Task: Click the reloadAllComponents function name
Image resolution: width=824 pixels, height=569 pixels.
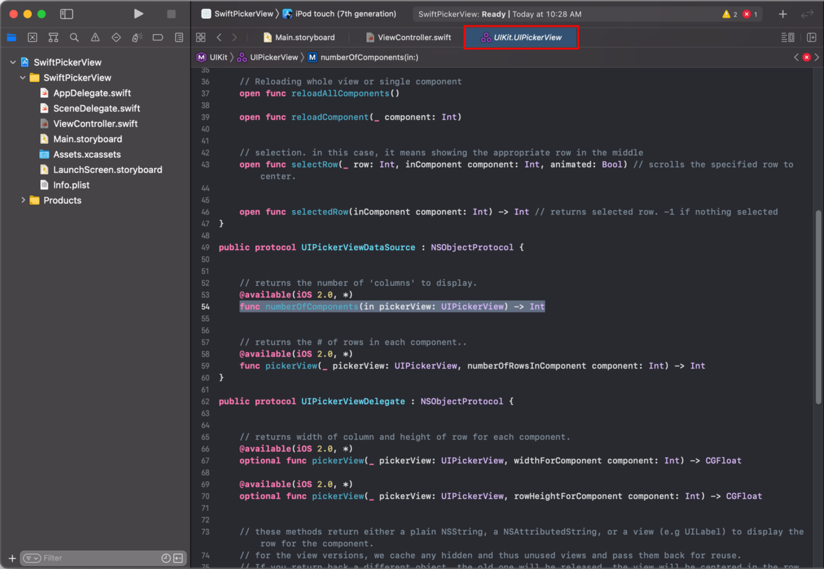Action: point(340,94)
